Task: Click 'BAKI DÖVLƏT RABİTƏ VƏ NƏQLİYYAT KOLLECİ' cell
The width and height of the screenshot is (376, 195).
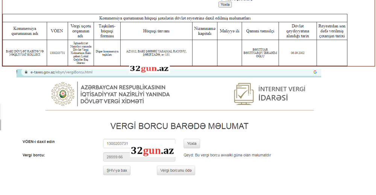Action: pyautogui.click(x=25, y=53)
